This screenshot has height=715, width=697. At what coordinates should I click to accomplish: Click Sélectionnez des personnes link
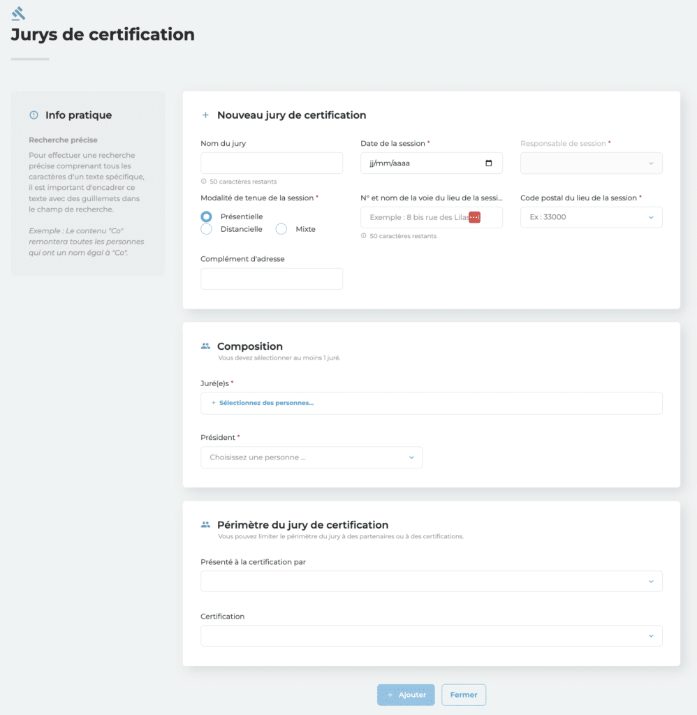(x=266, y=403)
